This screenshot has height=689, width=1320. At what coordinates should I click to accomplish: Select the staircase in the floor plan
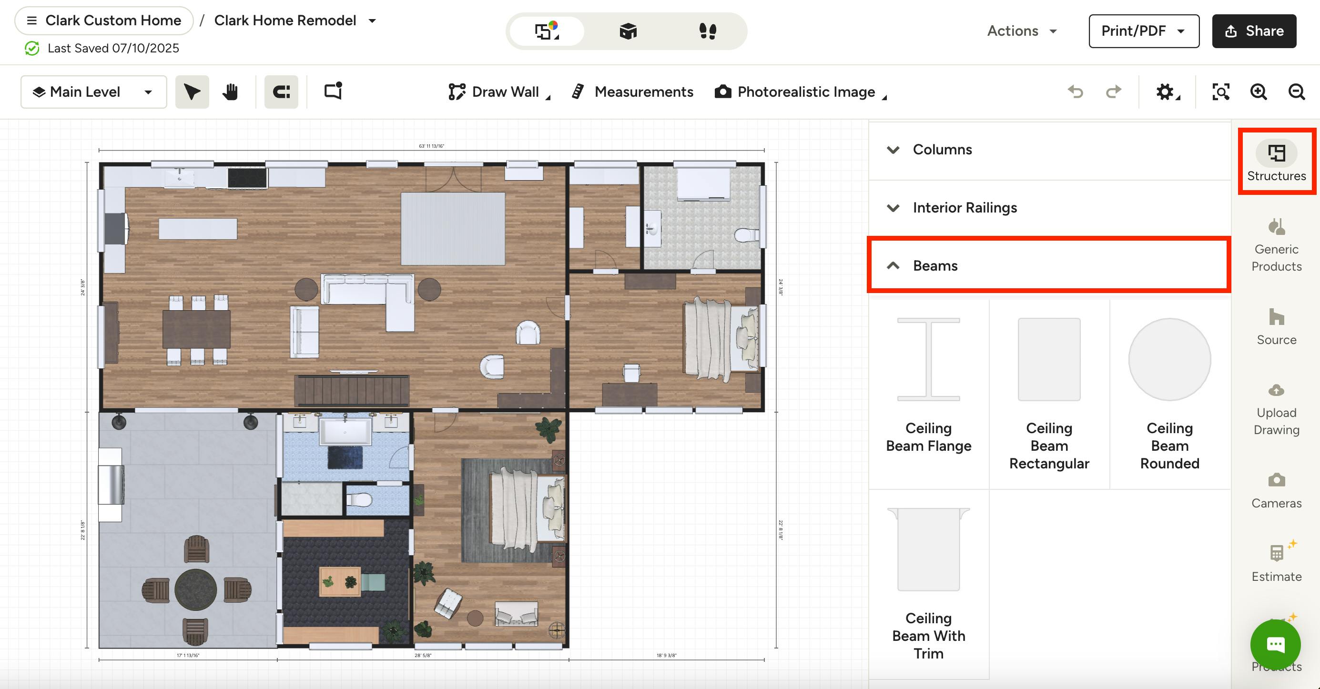352,391
